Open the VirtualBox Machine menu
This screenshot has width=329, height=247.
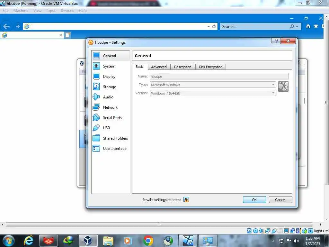point(21,11)
